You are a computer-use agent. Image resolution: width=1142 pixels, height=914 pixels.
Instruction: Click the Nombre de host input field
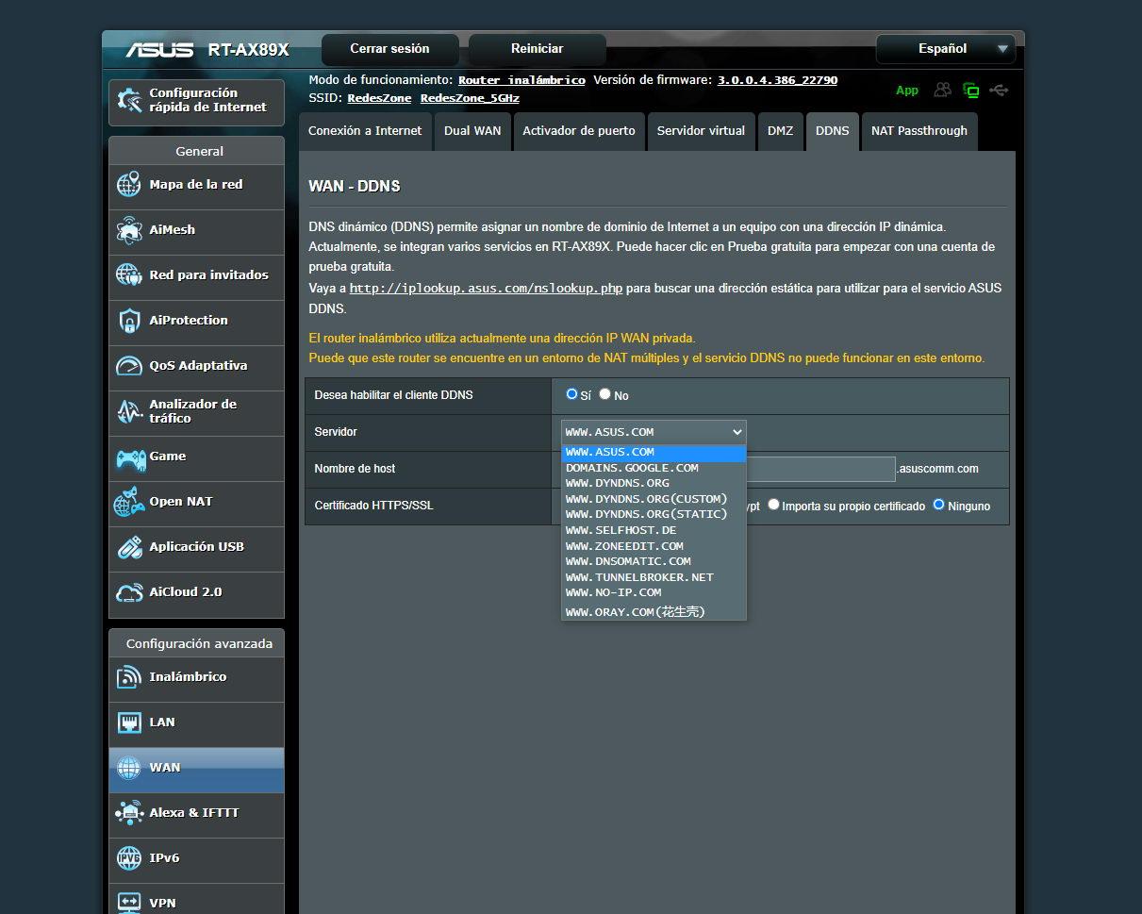click(820, 469)
